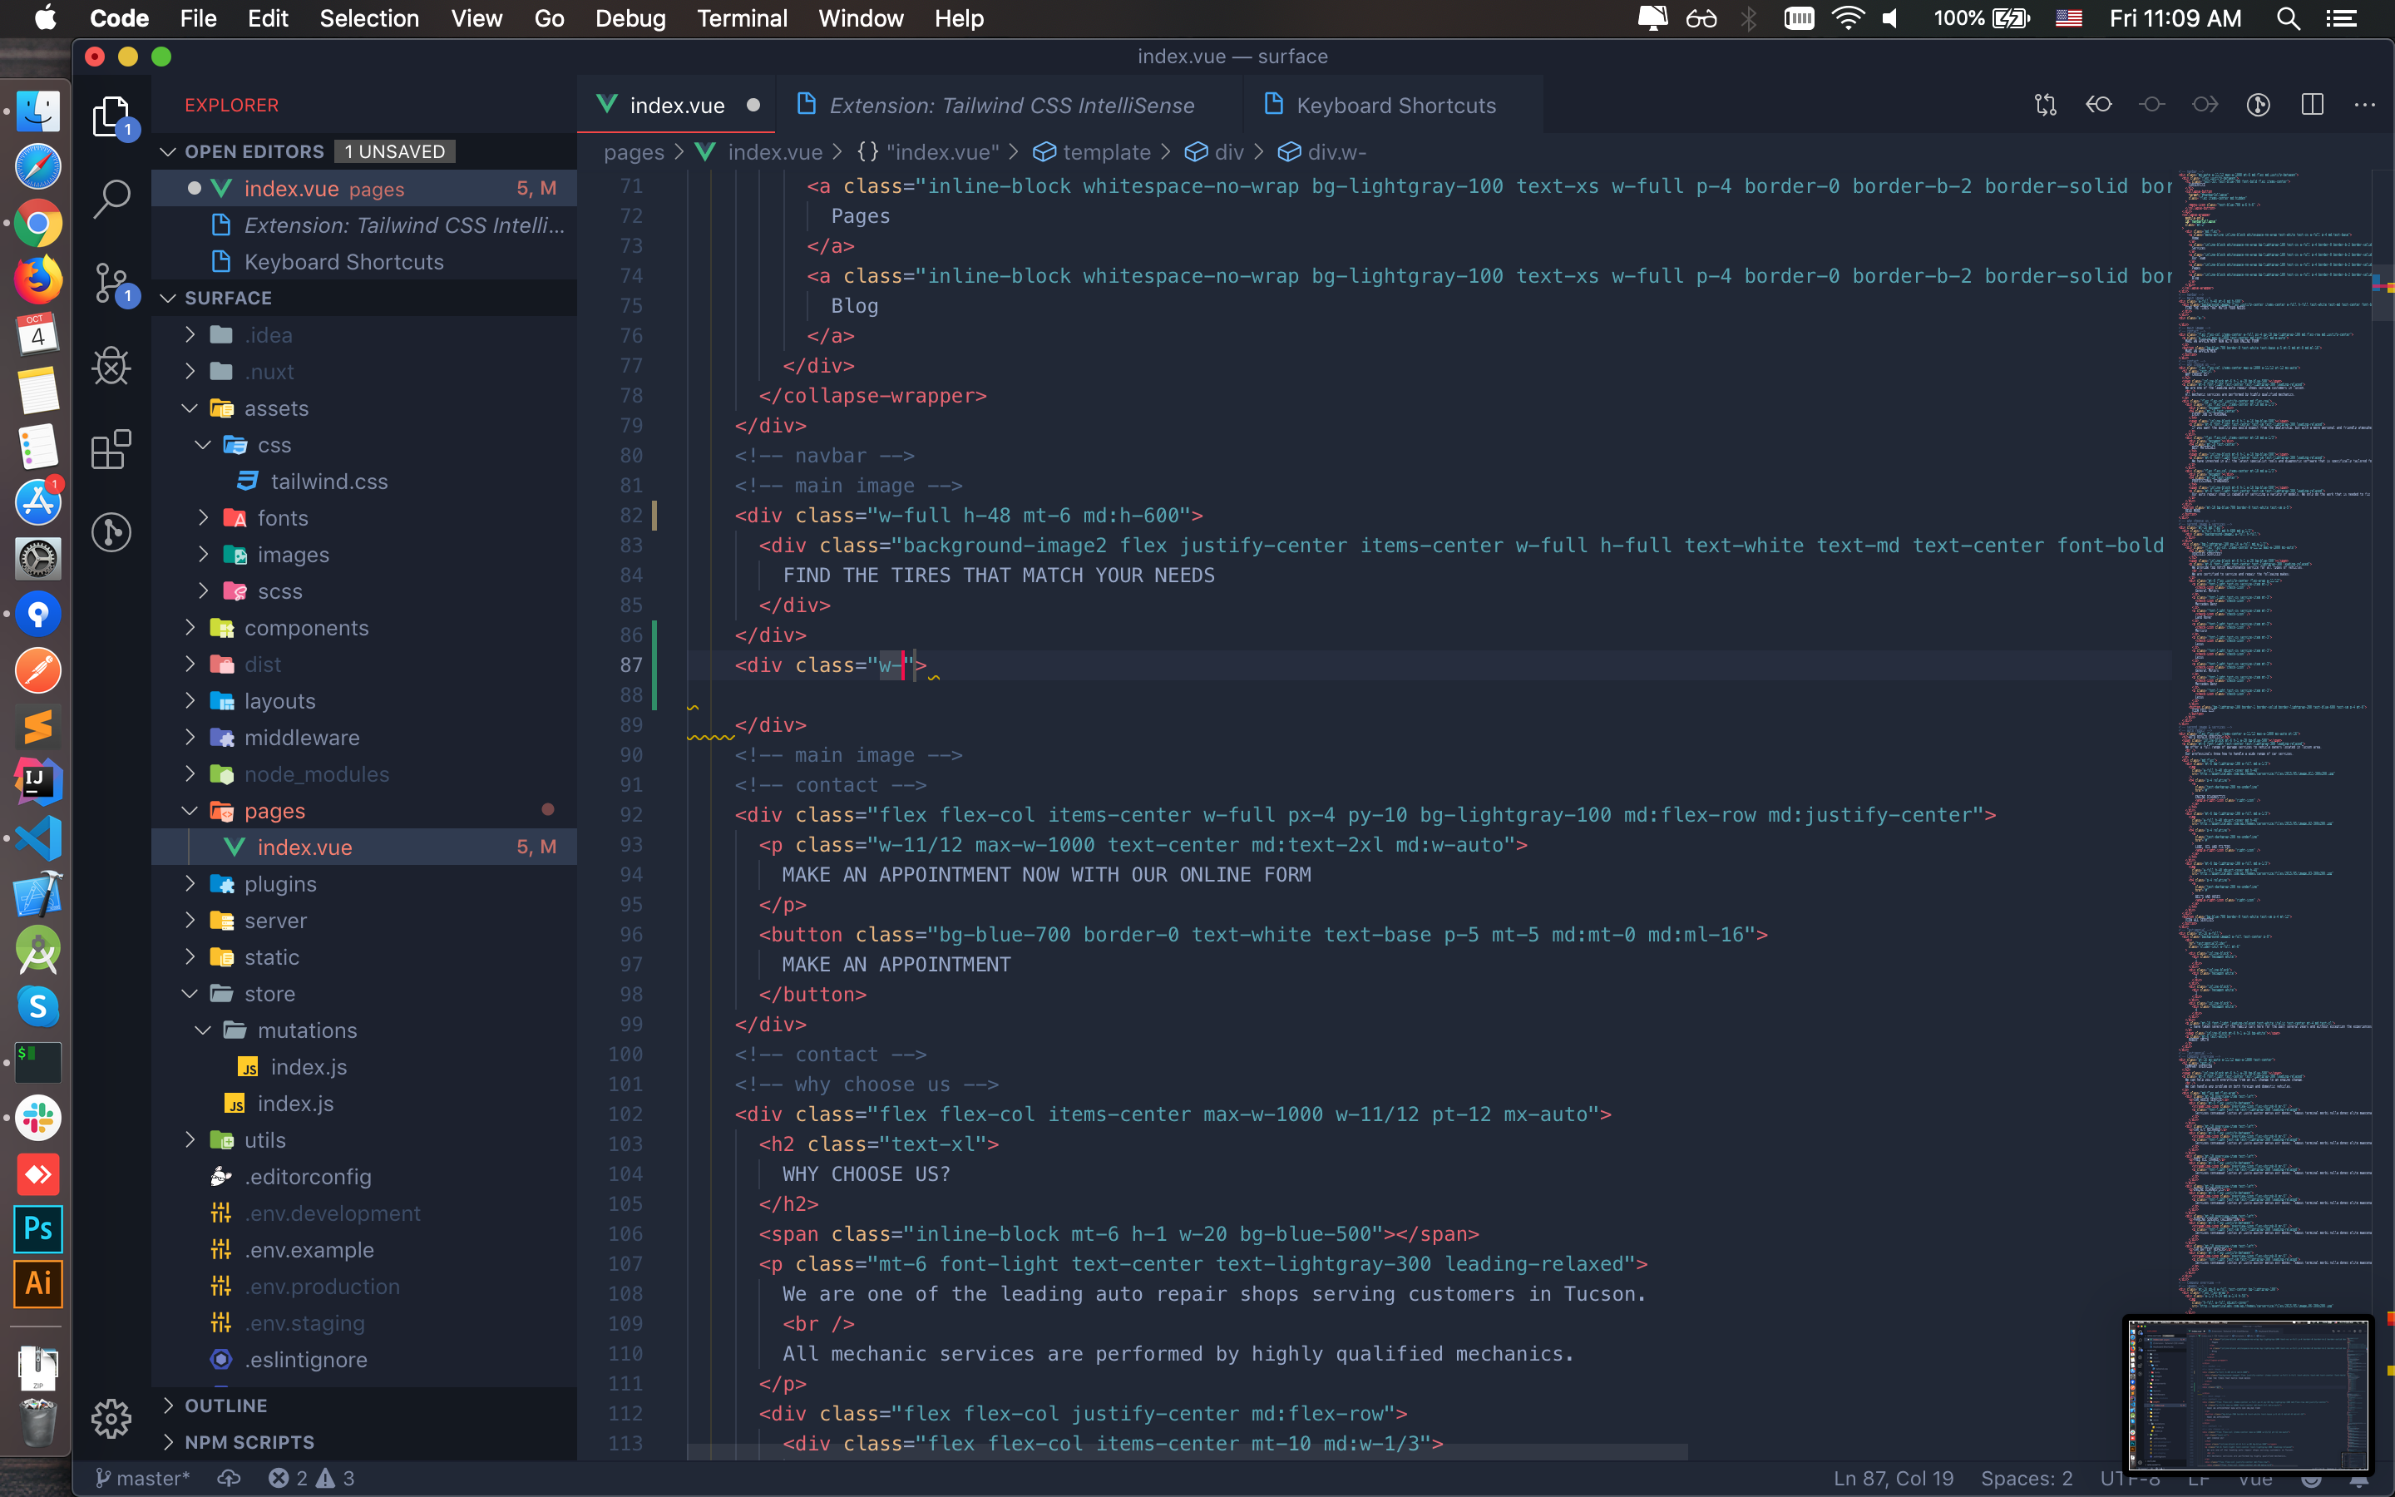Image resolution: width=2395 pixels, height=1497 pixels.
Task: Click the Split Editor Right icon
Action: pyautogui.click(x=2312, y=105)
